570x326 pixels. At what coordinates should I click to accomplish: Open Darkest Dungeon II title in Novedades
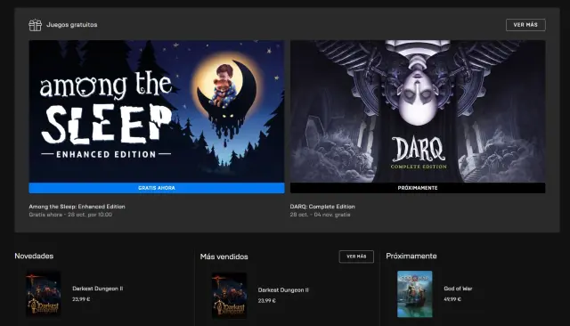click(x=97, y=289)
